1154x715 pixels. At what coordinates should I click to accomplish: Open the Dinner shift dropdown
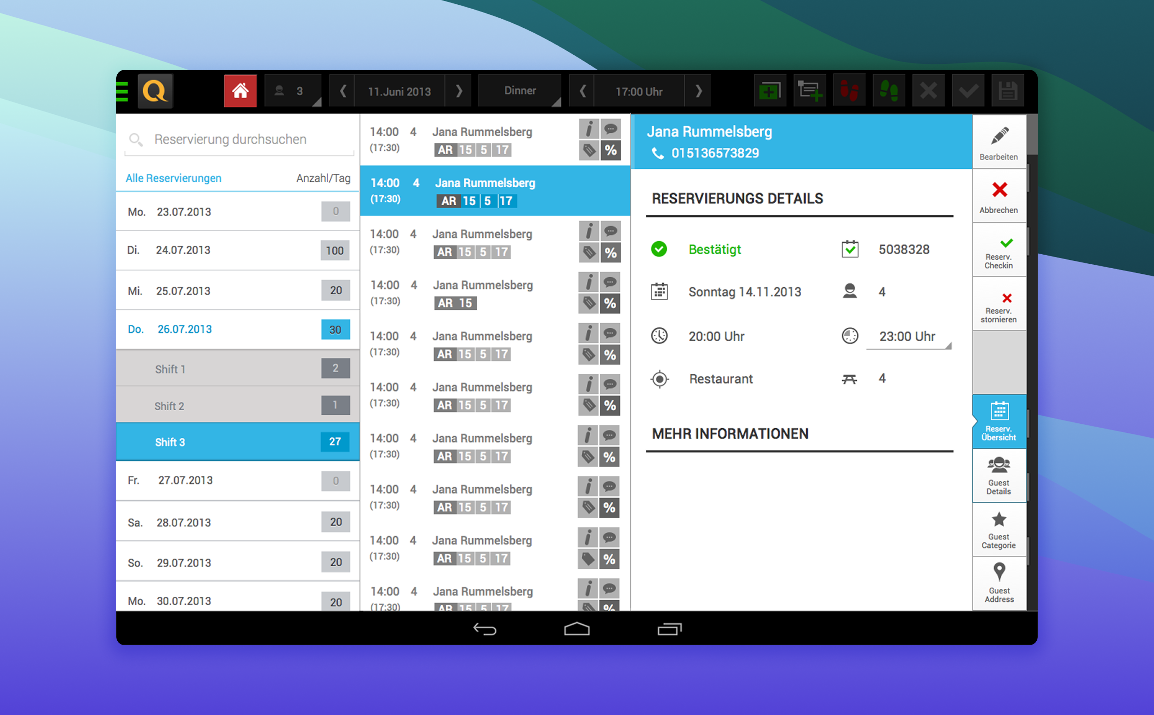[520, 91]
